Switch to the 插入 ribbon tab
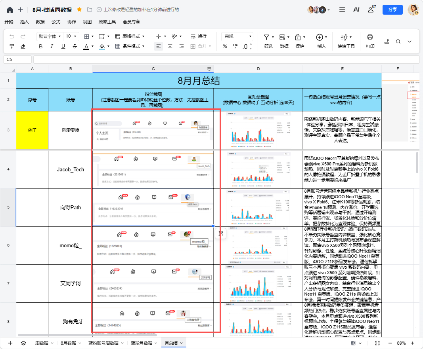This screenshot has width=423, height=349. point(25,22)
